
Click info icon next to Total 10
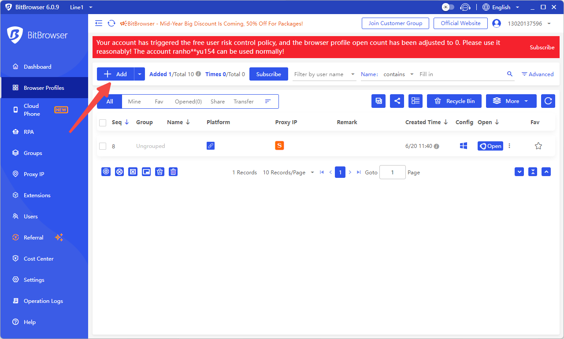[198, 74]
